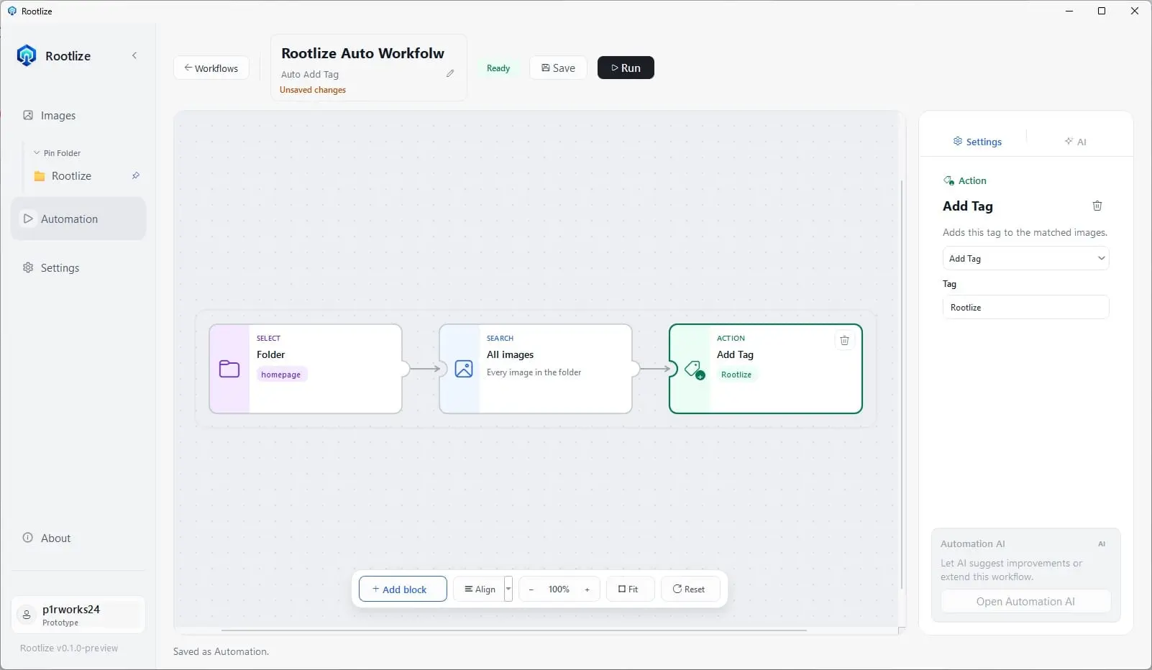Click folder icon in Select Folder block

tap(229, 369)
